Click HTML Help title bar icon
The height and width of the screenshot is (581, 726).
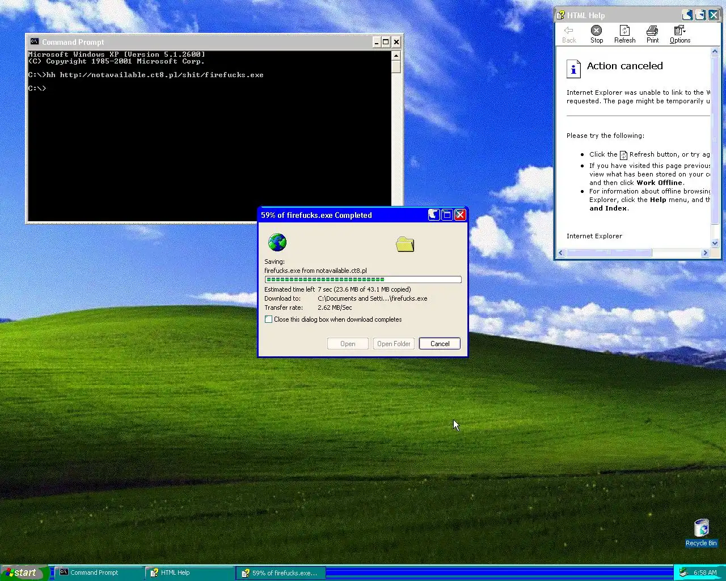coord(560,15)
